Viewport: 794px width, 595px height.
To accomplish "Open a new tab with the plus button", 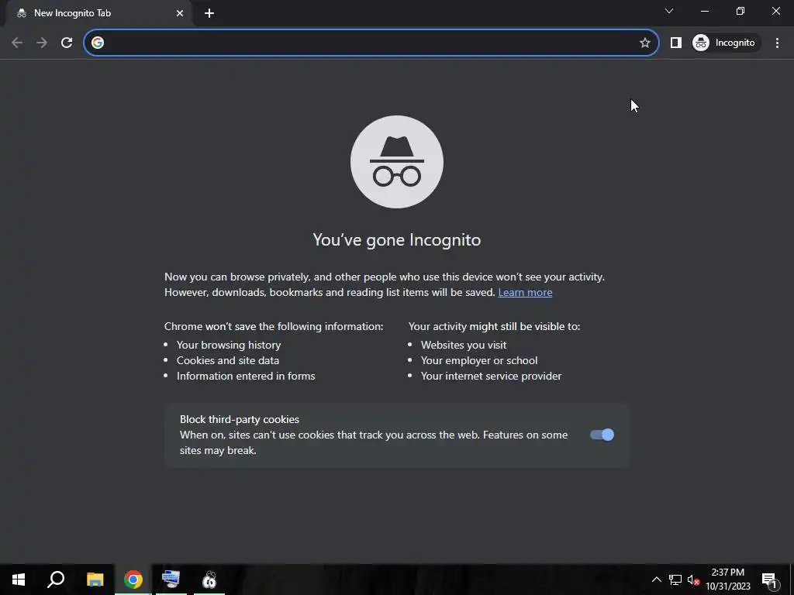I will click(209, 13).
